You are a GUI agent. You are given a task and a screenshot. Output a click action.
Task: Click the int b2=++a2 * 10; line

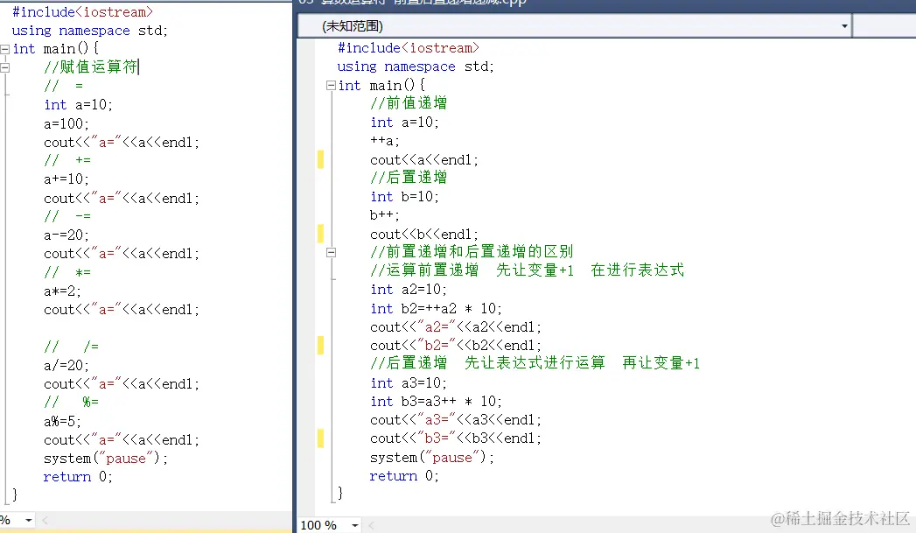point(436,309)
